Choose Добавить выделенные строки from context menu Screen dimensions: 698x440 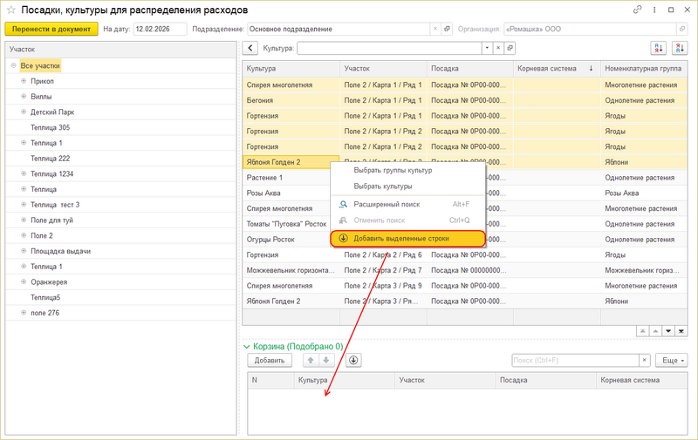[407, 239]
